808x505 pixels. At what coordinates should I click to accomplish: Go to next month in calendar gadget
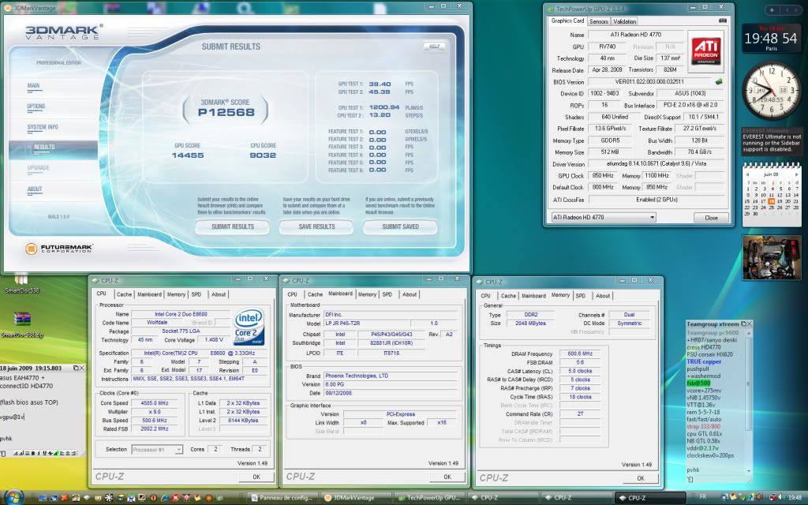tap(799, 173)
